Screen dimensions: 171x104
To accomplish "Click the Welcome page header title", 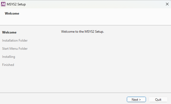I will 12,14.
